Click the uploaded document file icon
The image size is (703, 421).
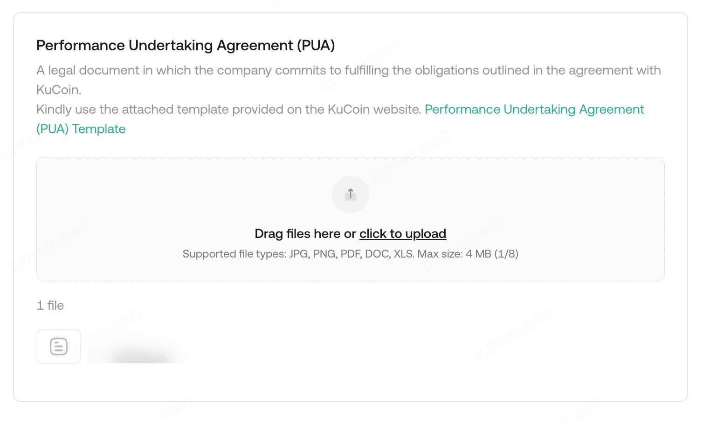click(x=59, y=346)
